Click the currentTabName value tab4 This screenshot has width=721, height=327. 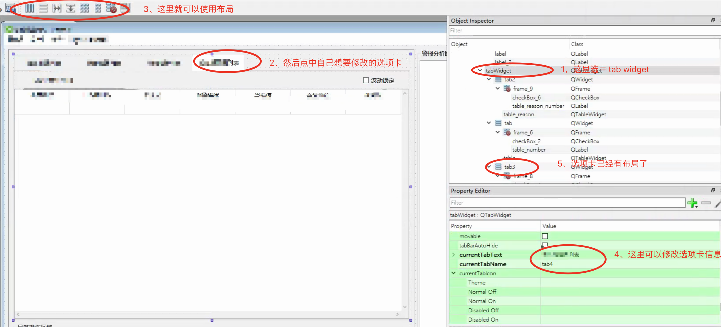(x=547, y=264)
